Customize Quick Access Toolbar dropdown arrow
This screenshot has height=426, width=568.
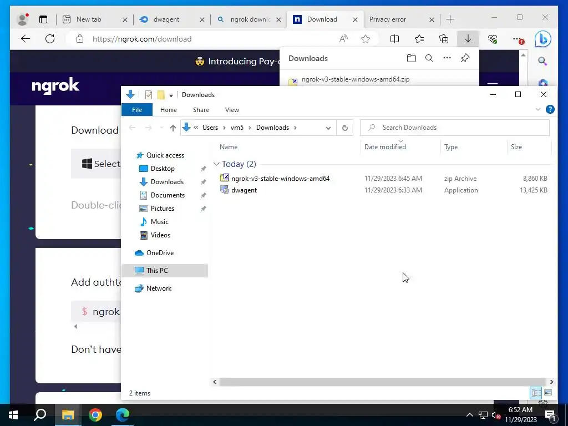pyautogui.click(x=171, y=95)
